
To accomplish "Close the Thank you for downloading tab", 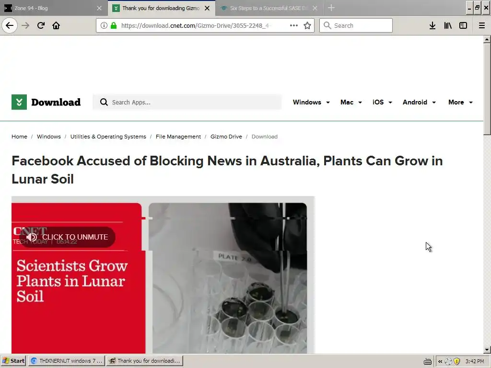I will 207,8.
